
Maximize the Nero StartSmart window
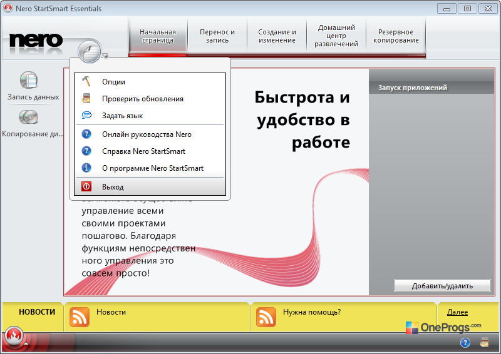click(467, 9)
